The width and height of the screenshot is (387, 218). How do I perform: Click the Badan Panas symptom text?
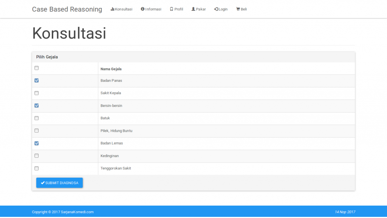[x=111, y=81]
